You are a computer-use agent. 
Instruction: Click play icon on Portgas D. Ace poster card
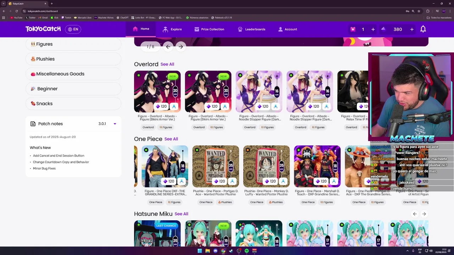click(232, 181)
